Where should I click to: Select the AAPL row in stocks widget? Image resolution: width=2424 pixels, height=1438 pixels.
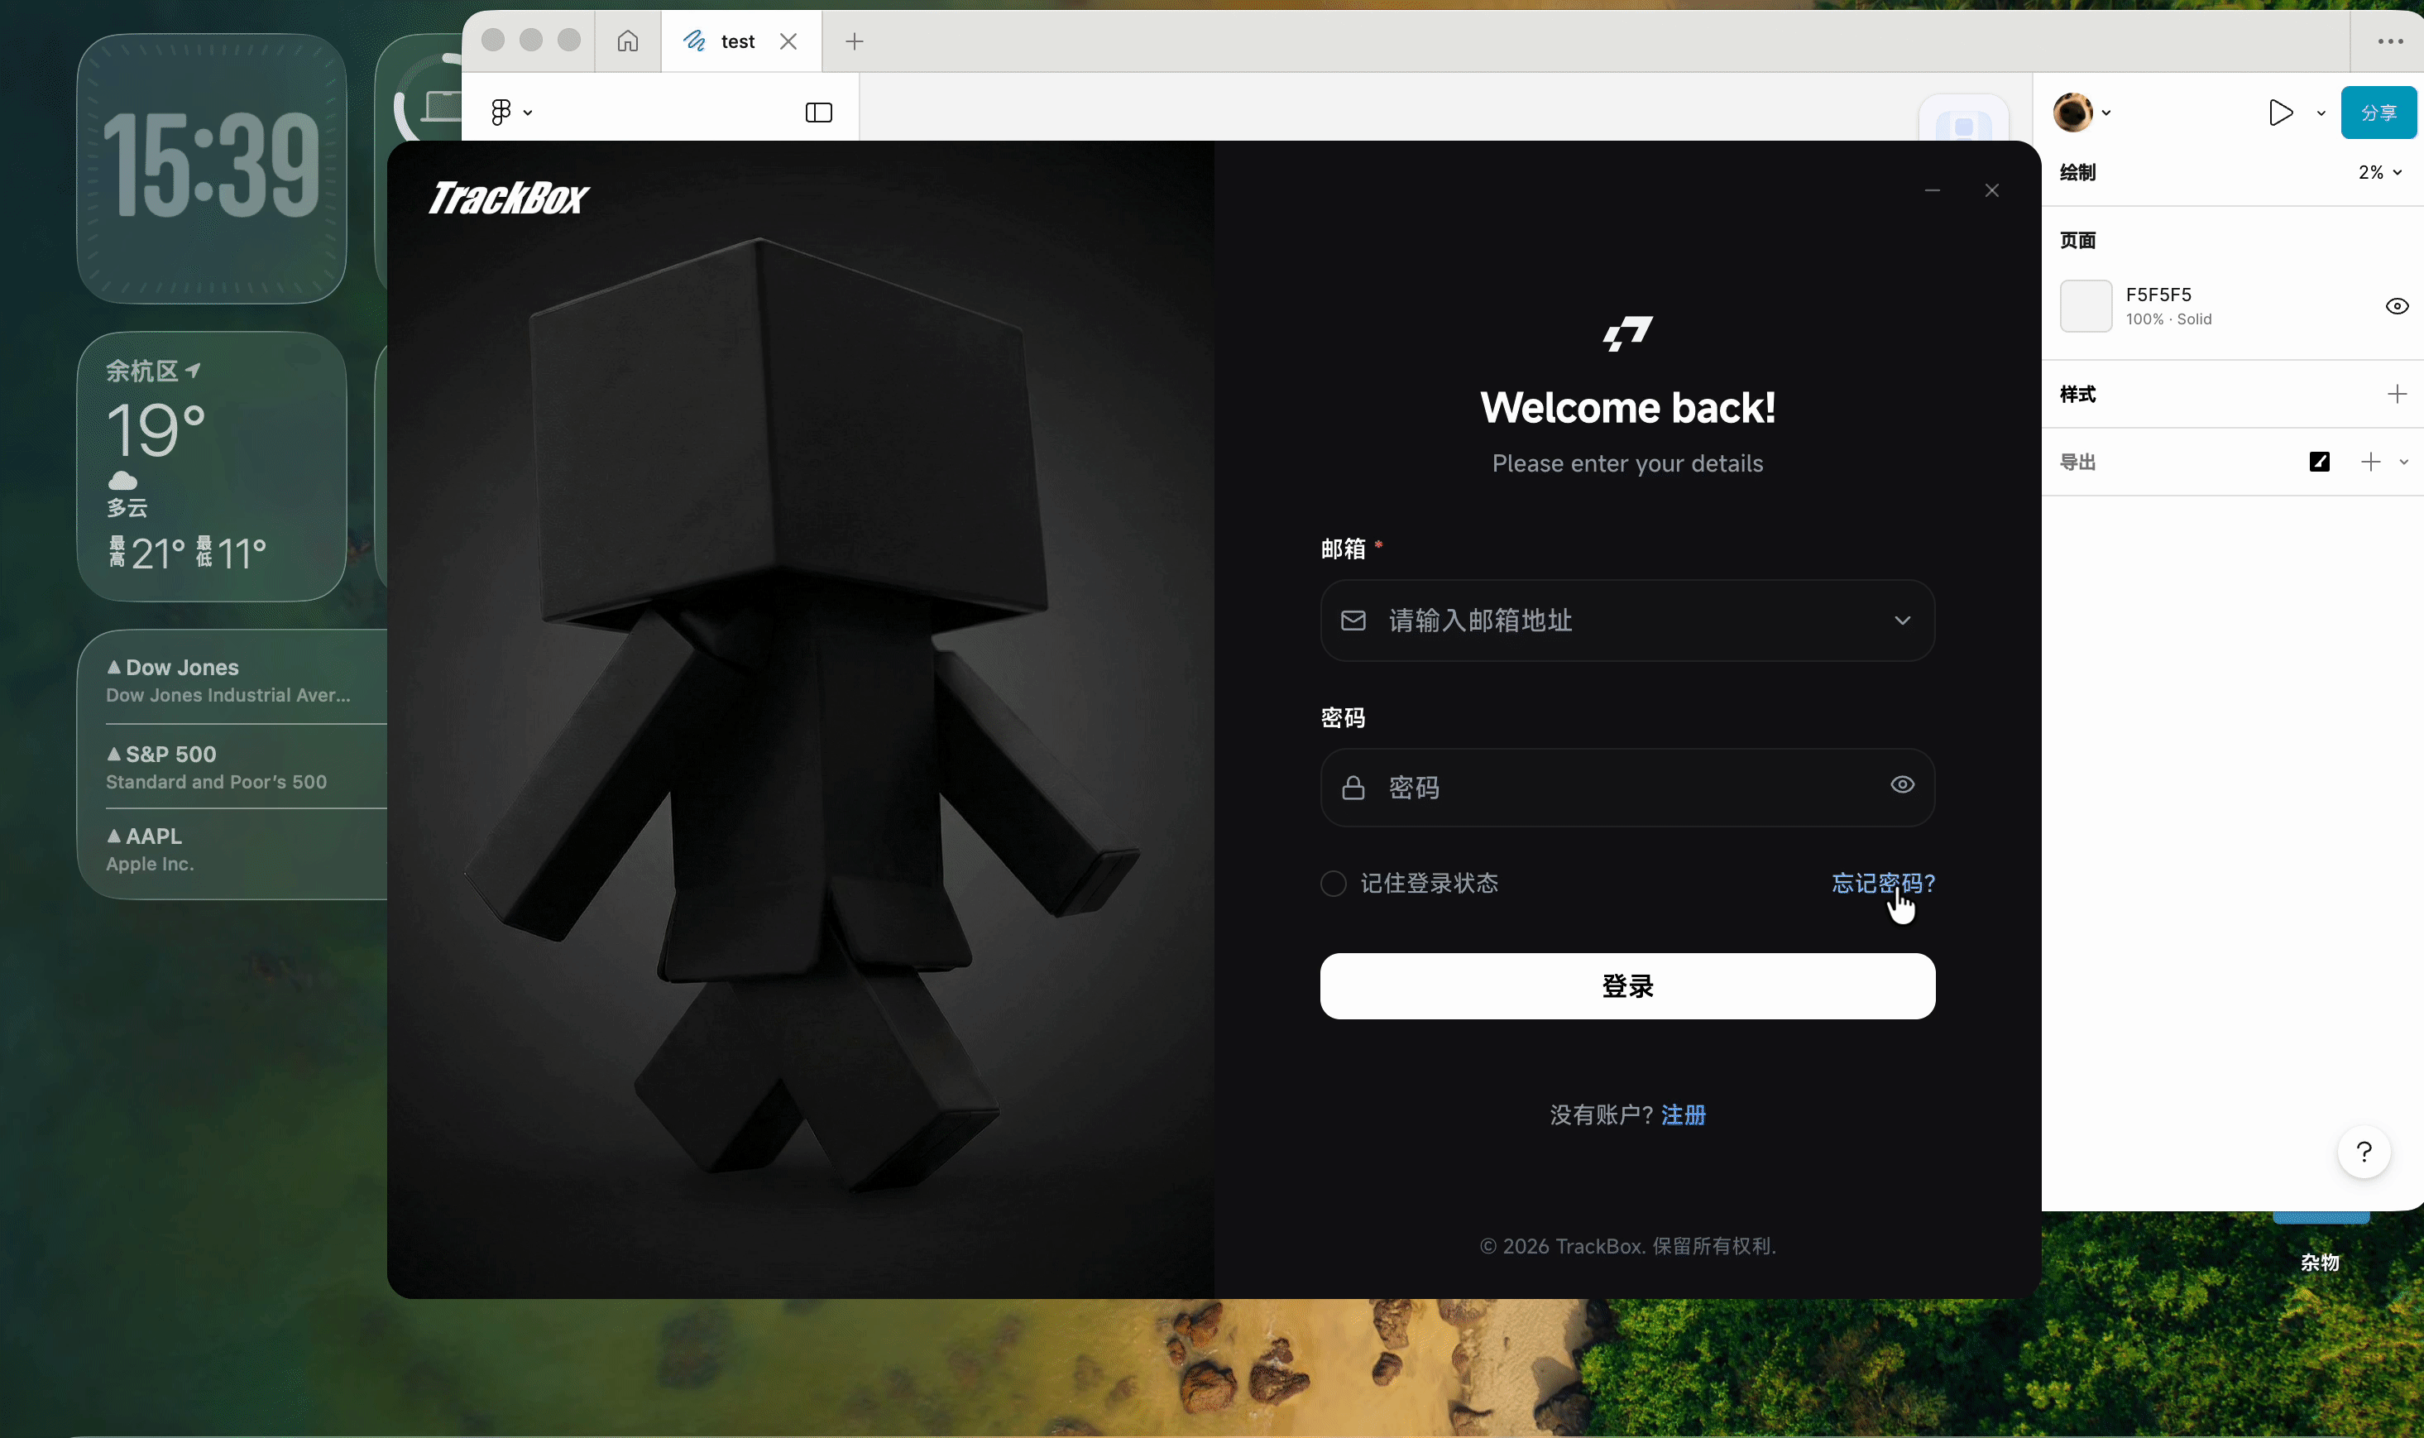tap(246, 849)
